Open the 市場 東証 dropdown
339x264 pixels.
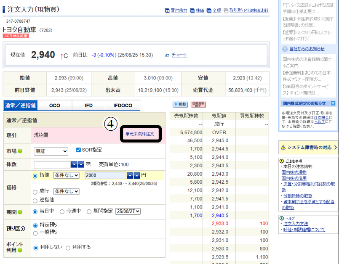tap(51, 151)
